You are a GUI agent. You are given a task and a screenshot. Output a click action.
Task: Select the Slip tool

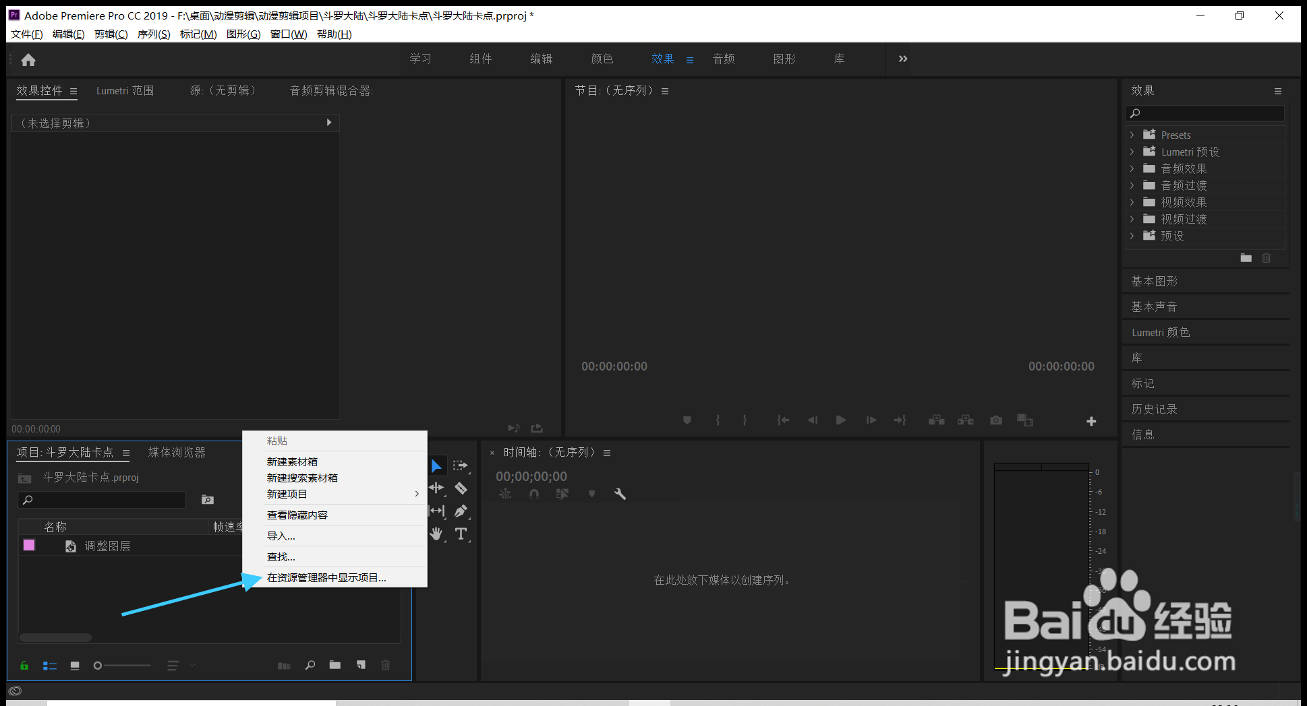(437, 511)
